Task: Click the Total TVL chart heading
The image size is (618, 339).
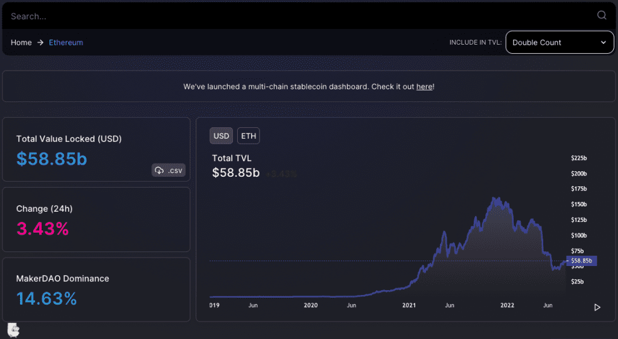Action: 232,158
